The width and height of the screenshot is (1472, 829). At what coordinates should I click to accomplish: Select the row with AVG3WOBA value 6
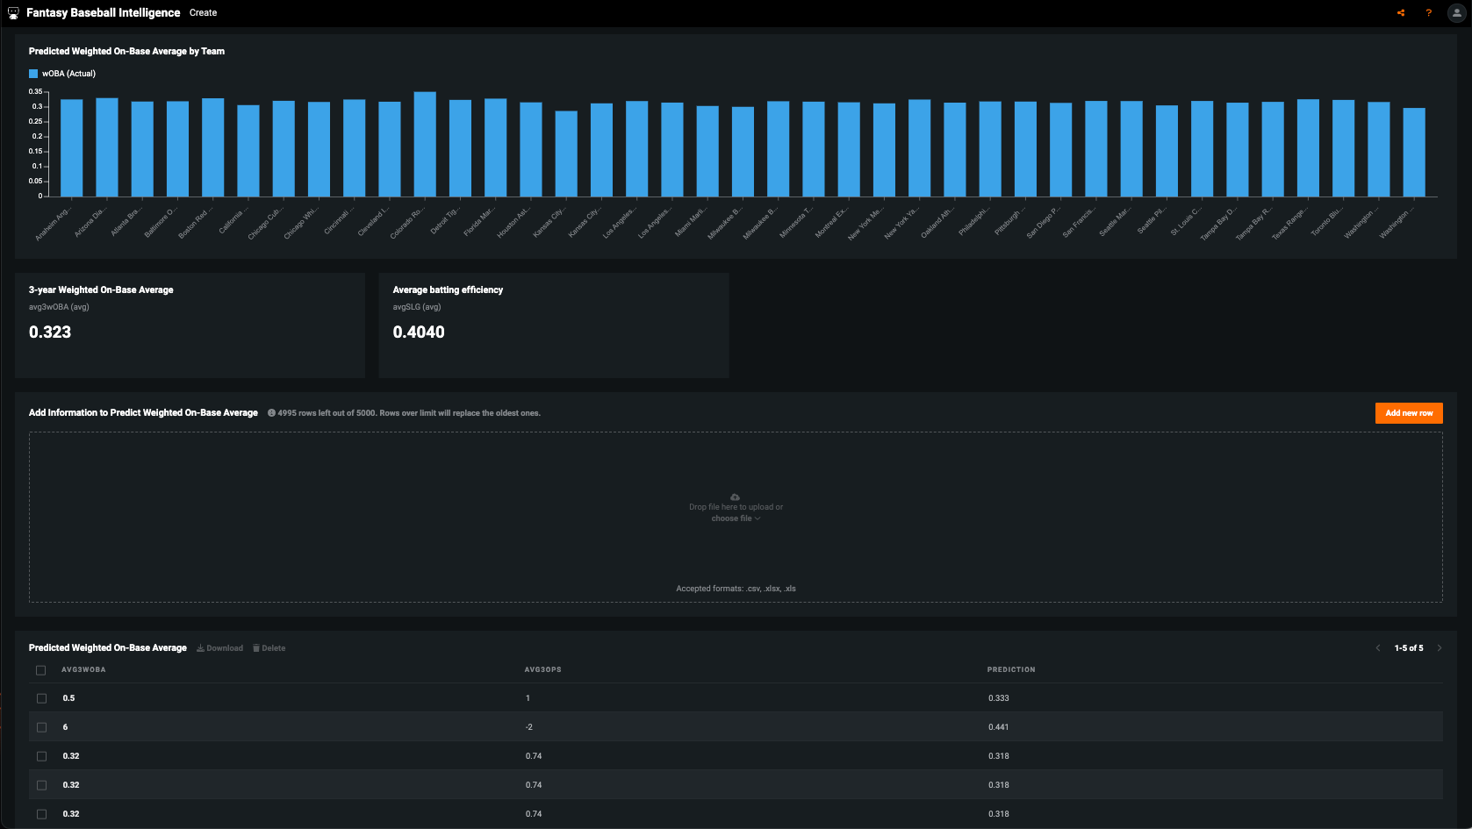click(x=41, y=727)
